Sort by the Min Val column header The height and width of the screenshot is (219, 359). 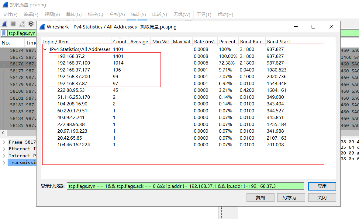[161, 42]
